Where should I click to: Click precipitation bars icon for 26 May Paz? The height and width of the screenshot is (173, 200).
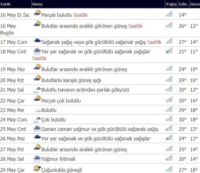(x=169, y=137)
